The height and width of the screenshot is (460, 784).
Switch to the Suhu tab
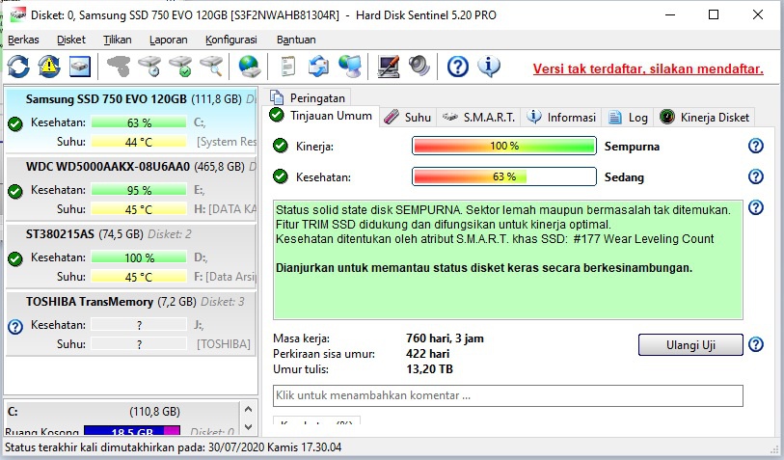point(408,118)
